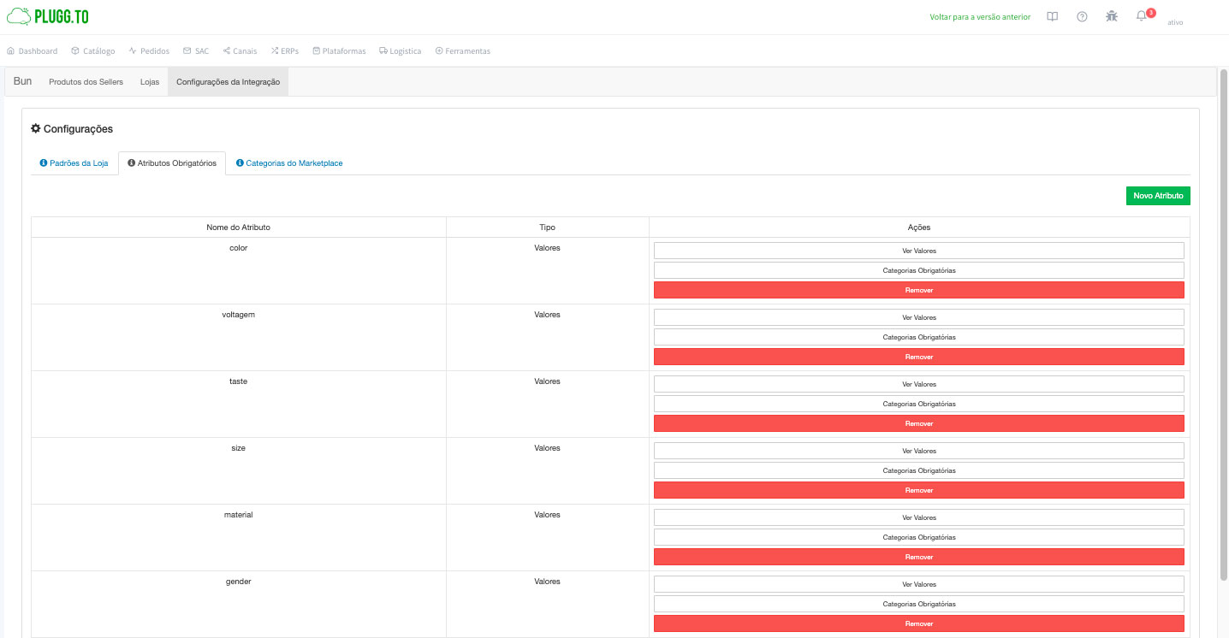
Task: Expand the Canais navigation menu
Action: coord(240,51)
